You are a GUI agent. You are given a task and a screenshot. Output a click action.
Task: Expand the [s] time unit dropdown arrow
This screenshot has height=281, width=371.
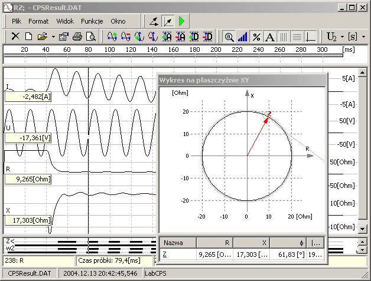(364, 37)
